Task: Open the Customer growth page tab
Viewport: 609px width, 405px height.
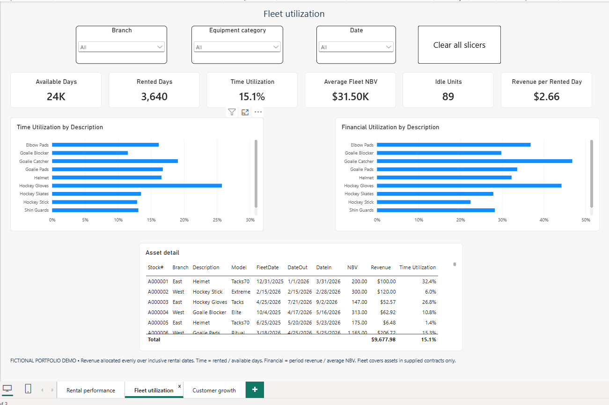Action: 214,390
